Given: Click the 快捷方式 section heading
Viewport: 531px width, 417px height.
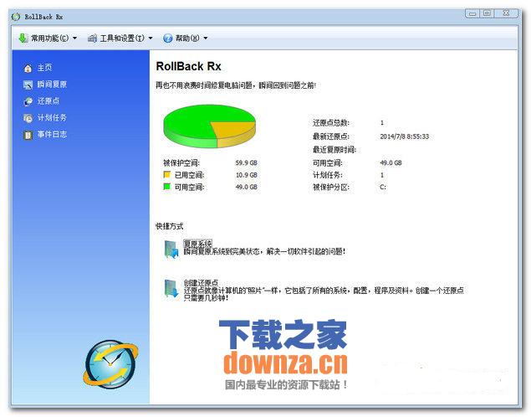Looking at the screenshot, I should (169, 226).
